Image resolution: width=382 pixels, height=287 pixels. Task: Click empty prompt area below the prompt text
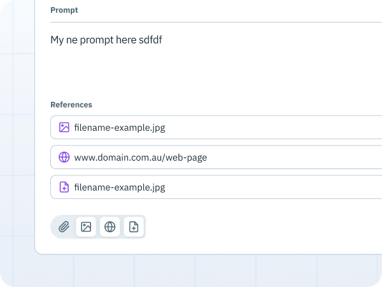(x=215, y=71)
